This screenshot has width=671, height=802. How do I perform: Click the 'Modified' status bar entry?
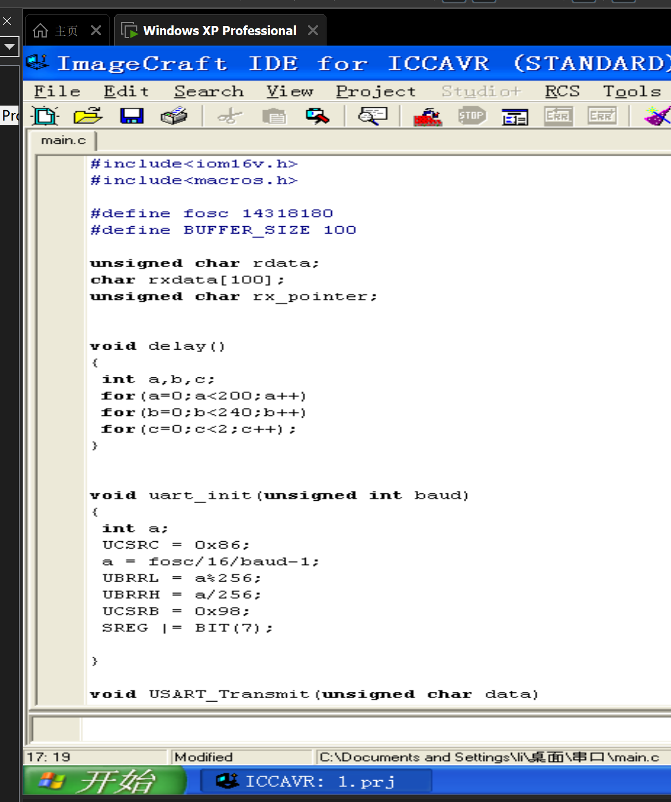pyautogui.click(x=204, y=757)
